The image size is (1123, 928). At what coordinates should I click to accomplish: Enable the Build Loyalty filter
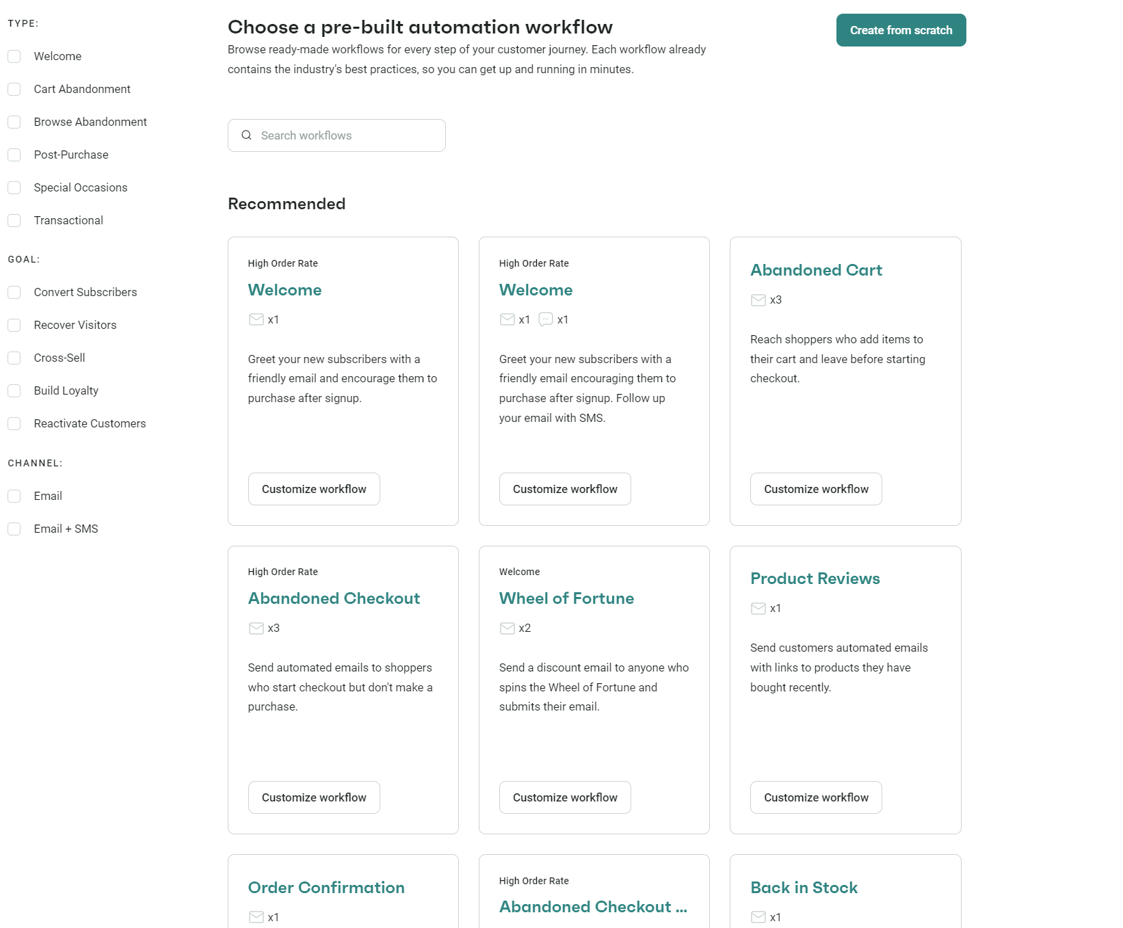point(14,390)
